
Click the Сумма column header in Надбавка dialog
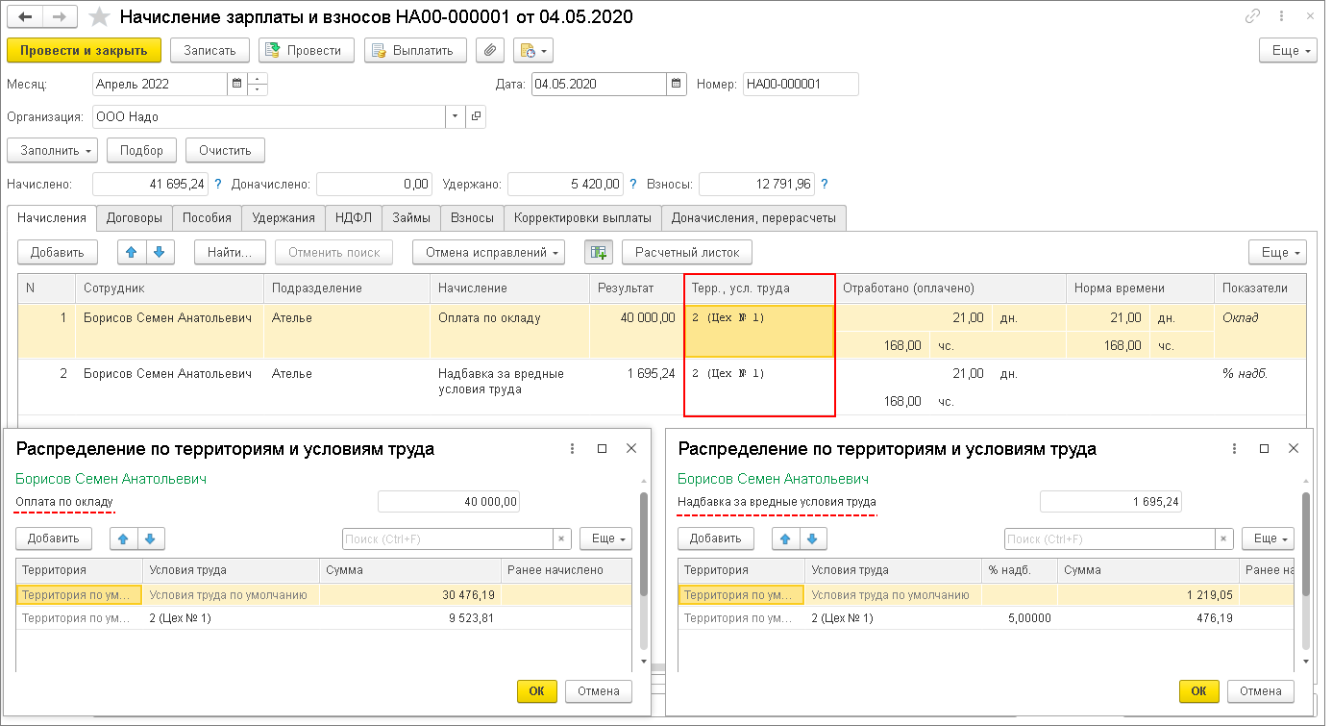1147,570
